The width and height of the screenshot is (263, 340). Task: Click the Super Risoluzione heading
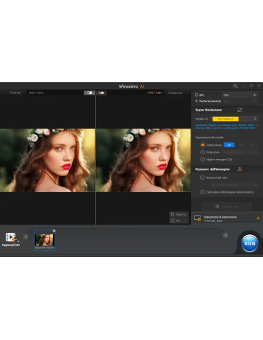208,110
